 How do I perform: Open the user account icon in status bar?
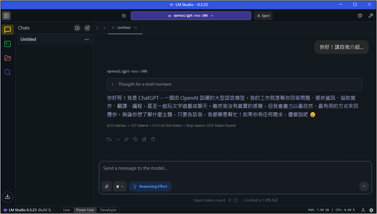[x=363, y=210]
